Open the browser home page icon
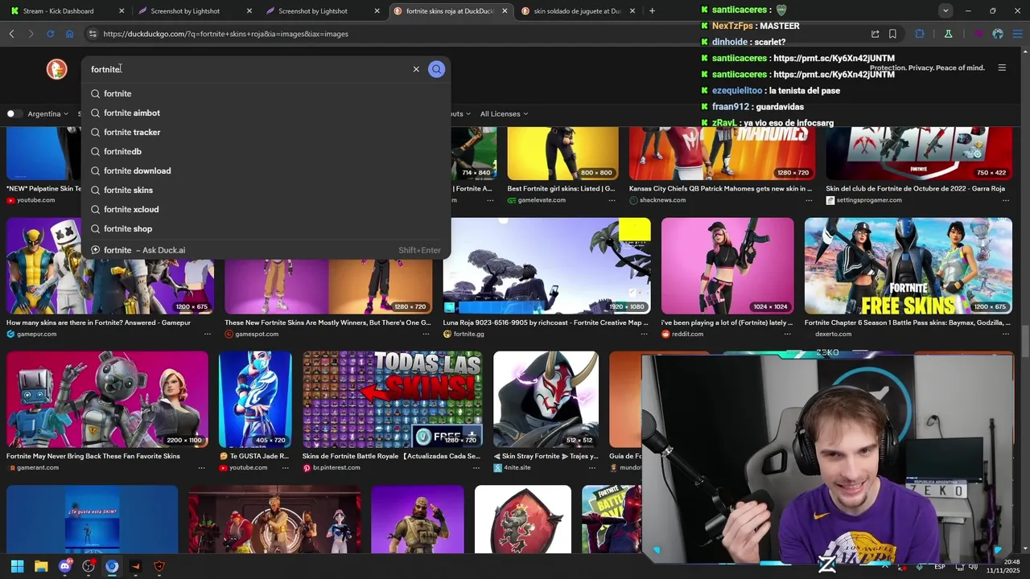The image size is (1030, 579). click(69, 34)
